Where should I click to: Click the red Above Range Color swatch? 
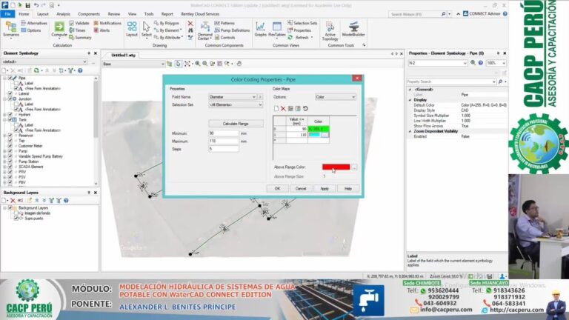[x=336, y=167]
